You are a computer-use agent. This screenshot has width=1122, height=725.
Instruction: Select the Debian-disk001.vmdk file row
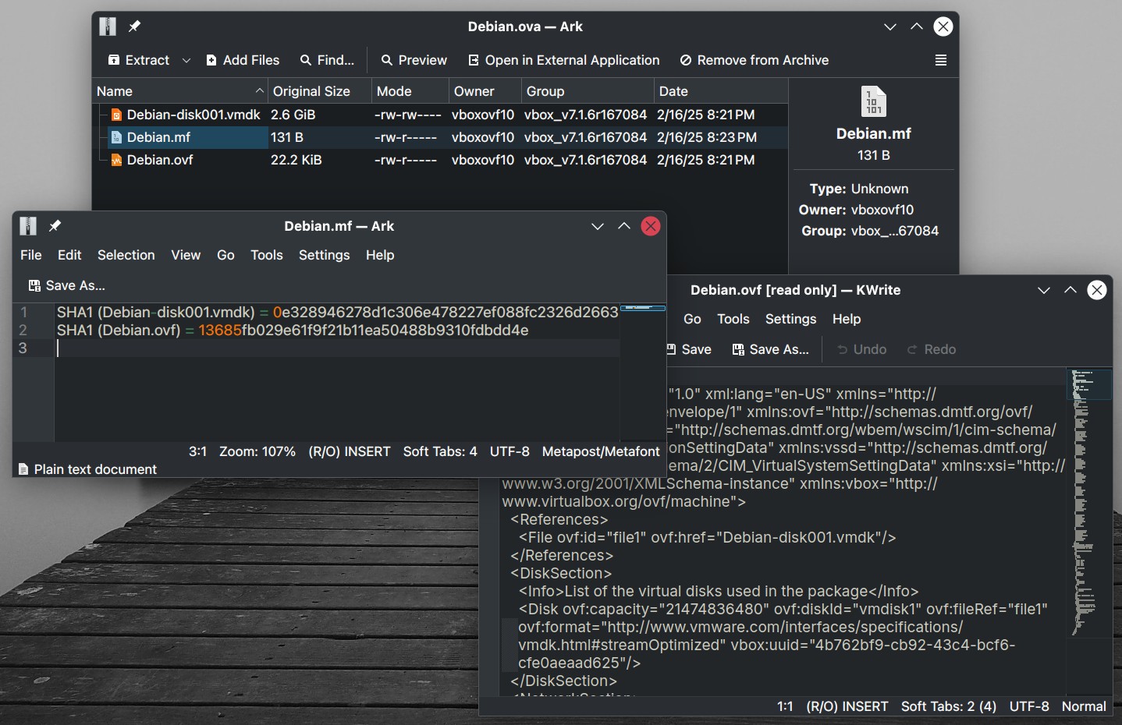440,115
